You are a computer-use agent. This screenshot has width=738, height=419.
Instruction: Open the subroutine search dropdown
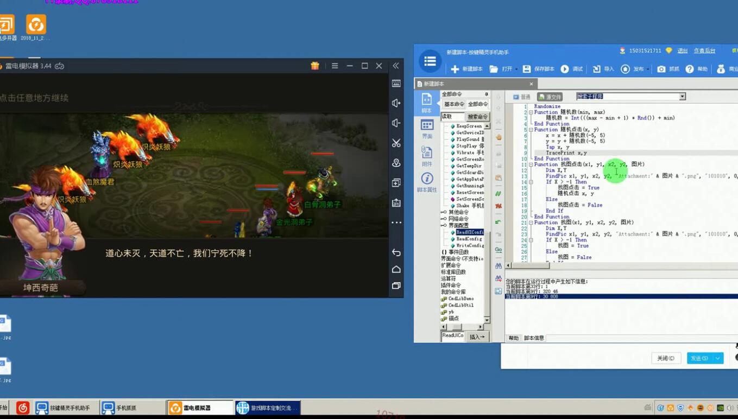[x=682, y=97]
